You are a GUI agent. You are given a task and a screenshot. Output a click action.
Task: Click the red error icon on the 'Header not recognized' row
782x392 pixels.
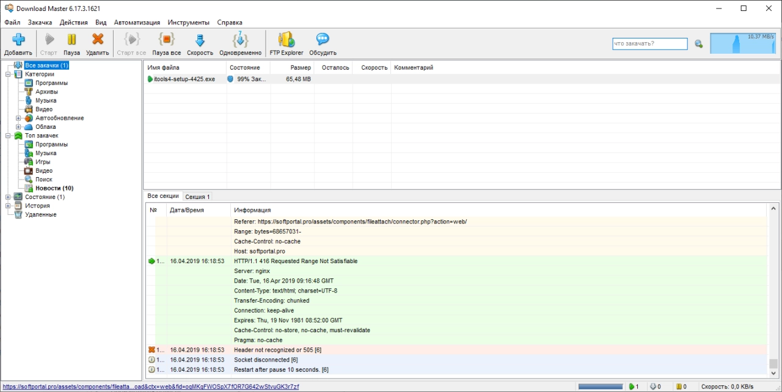click(152, 350)
